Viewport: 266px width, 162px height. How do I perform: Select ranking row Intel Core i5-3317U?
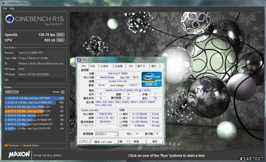pyautogui.click(x=34, y=128)
